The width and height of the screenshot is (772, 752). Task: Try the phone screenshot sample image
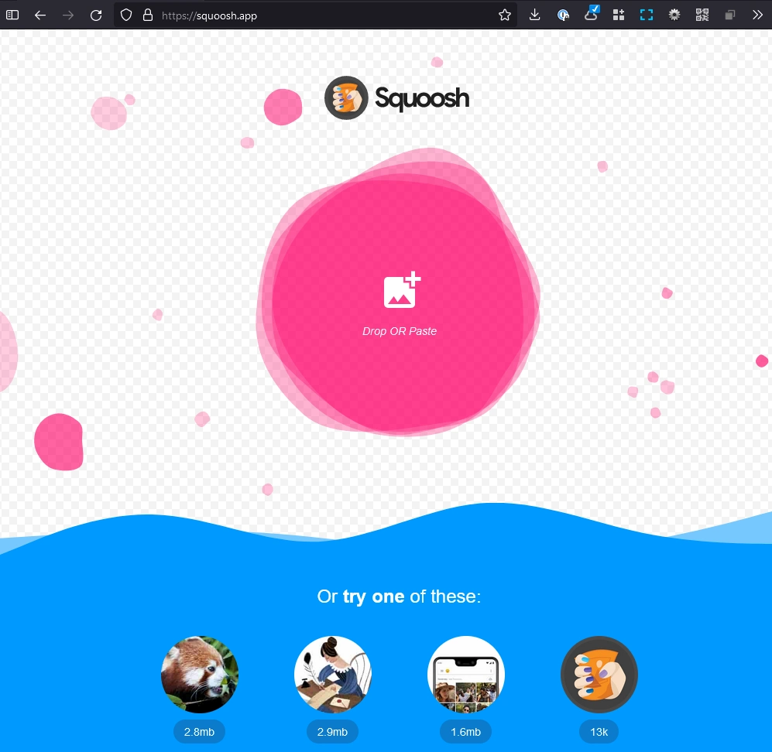tap(466, 675)
